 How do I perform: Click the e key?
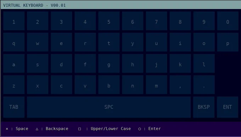point(61,42)
